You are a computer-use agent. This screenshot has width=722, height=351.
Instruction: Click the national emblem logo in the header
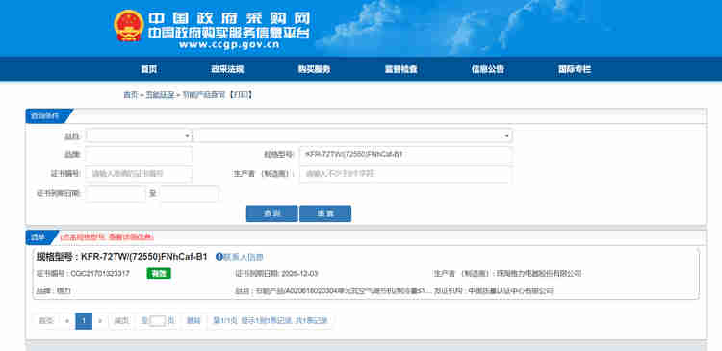tap(129, 25)
